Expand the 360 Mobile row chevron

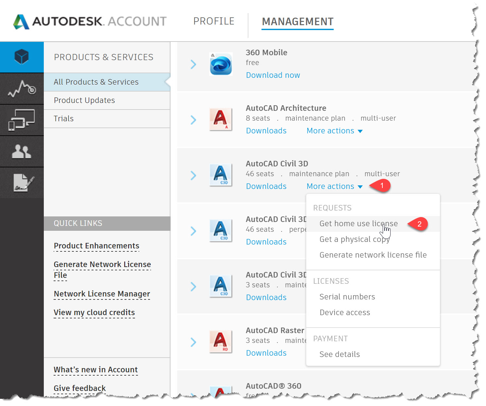[x=193, y=64]
